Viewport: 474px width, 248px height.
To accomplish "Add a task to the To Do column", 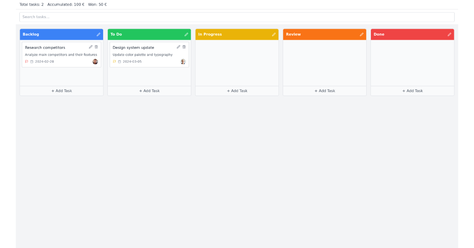I will click(x=149, y=91).
